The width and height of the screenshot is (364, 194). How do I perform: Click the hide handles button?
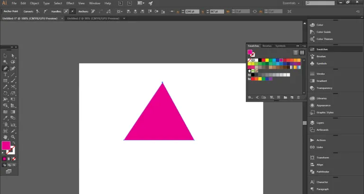(x=73, y=11)
